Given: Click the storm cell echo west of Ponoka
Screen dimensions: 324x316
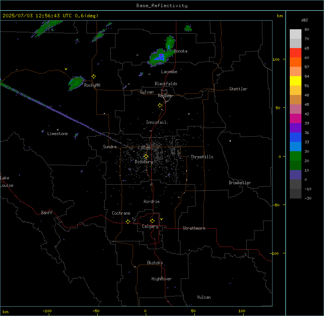Looking at the screenshot, I should click(x=160, y=57).
